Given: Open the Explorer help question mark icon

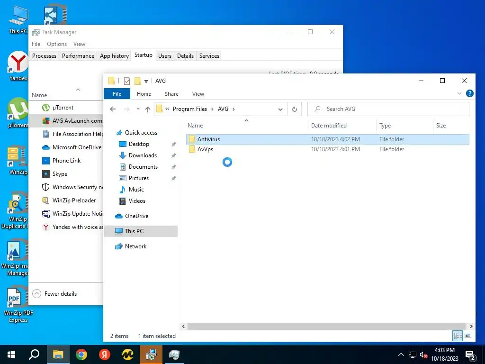Looking at the screenshot, I should tap(469, 93).
